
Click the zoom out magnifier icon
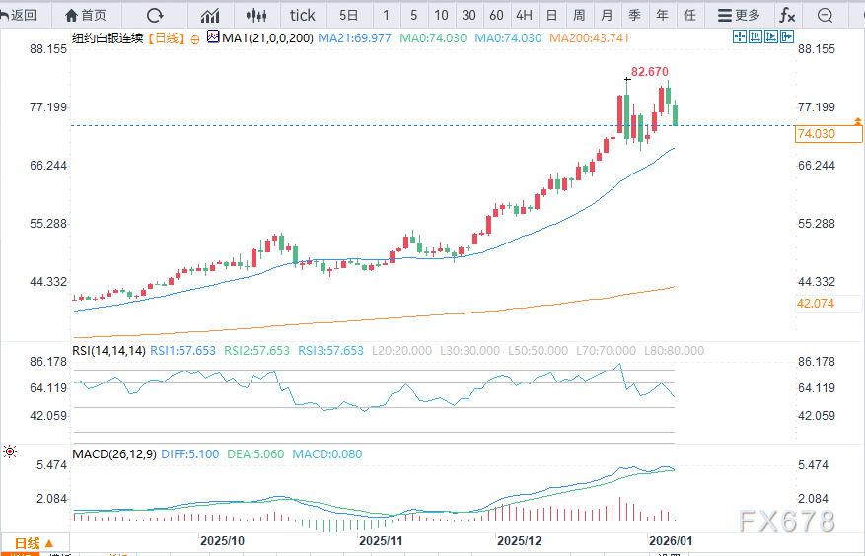827,15
